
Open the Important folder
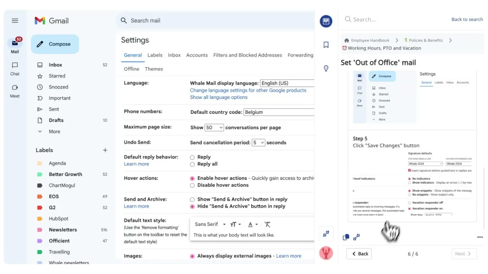pos(59,98)
